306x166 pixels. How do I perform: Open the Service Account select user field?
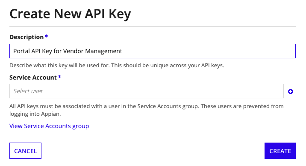[146, 91]
